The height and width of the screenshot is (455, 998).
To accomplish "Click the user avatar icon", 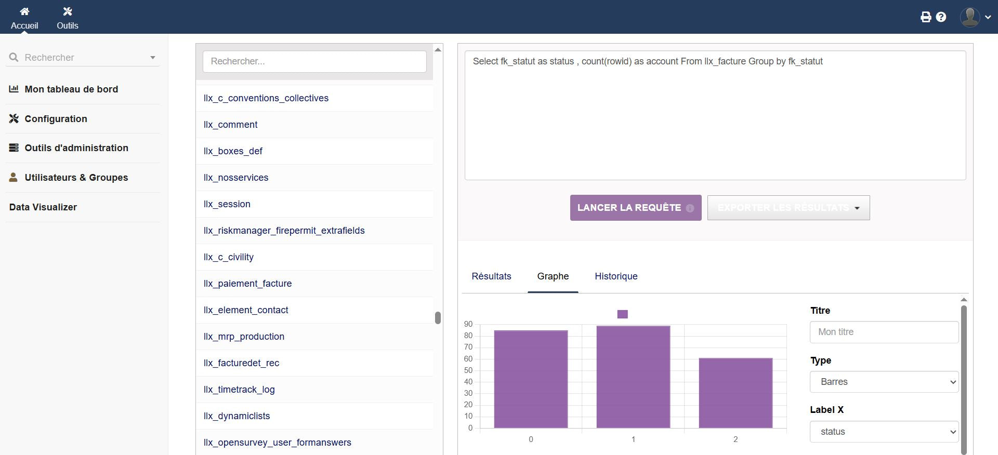I will click(970, 17).
